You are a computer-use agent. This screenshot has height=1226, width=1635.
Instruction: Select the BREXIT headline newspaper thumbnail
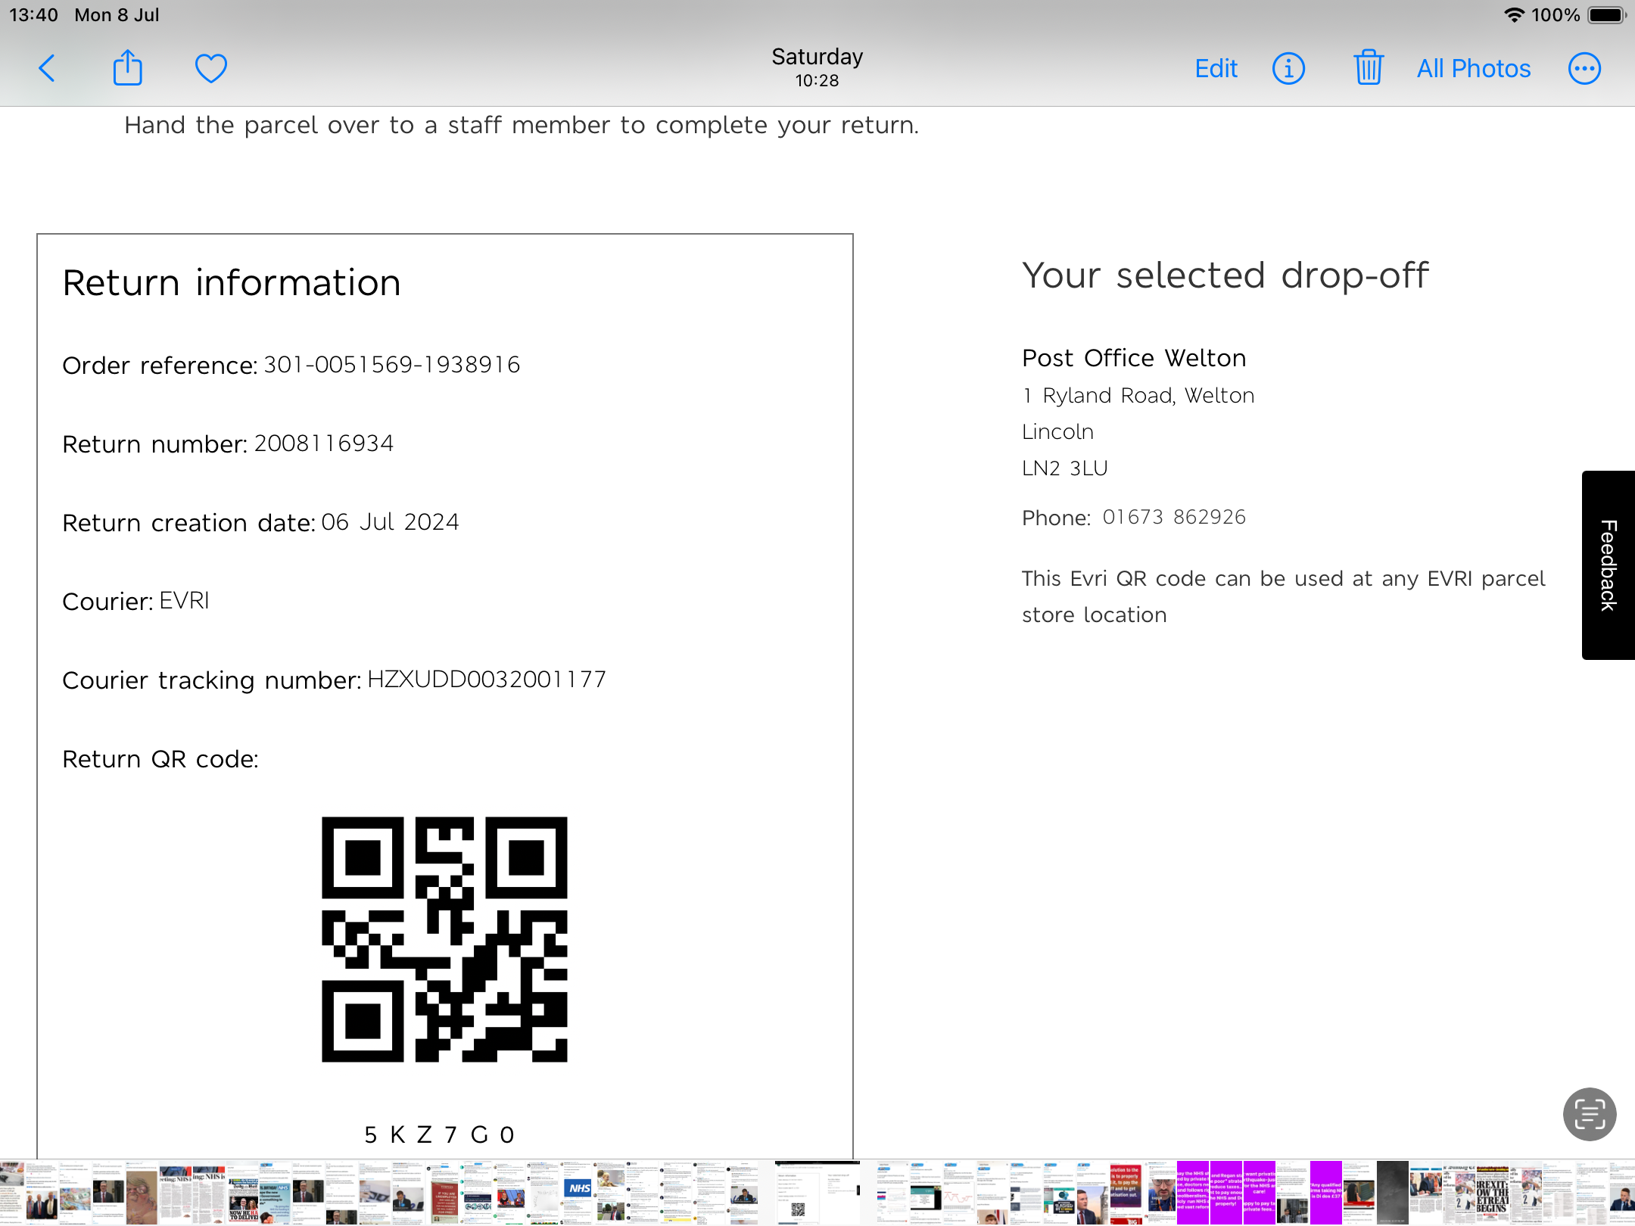[x=1491, y=1193]
